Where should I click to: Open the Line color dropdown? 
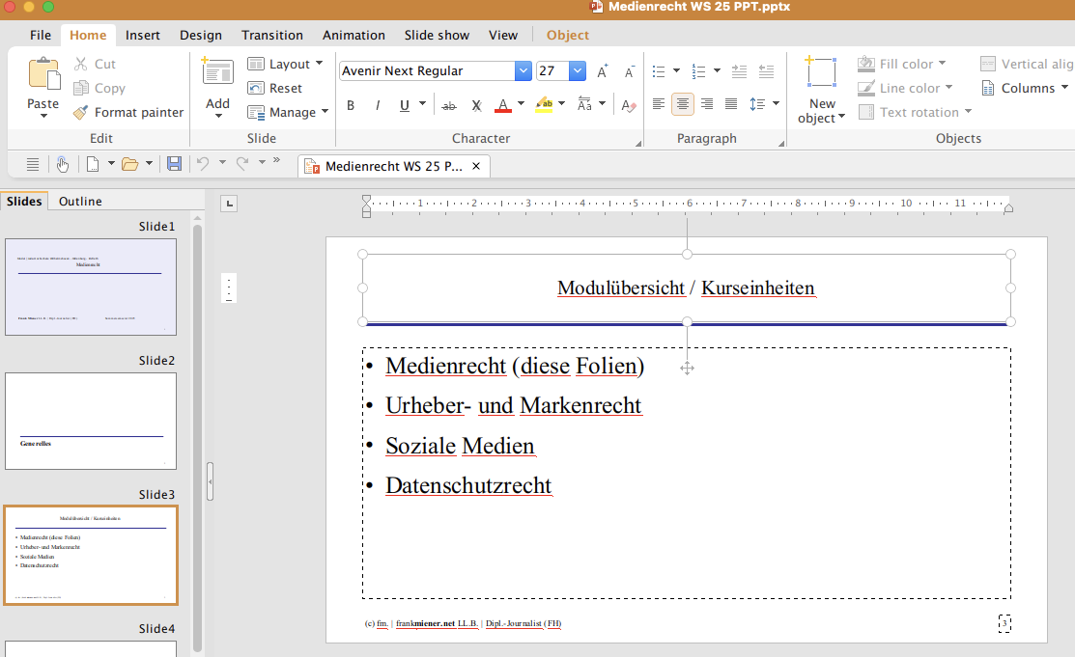point(948,87)
